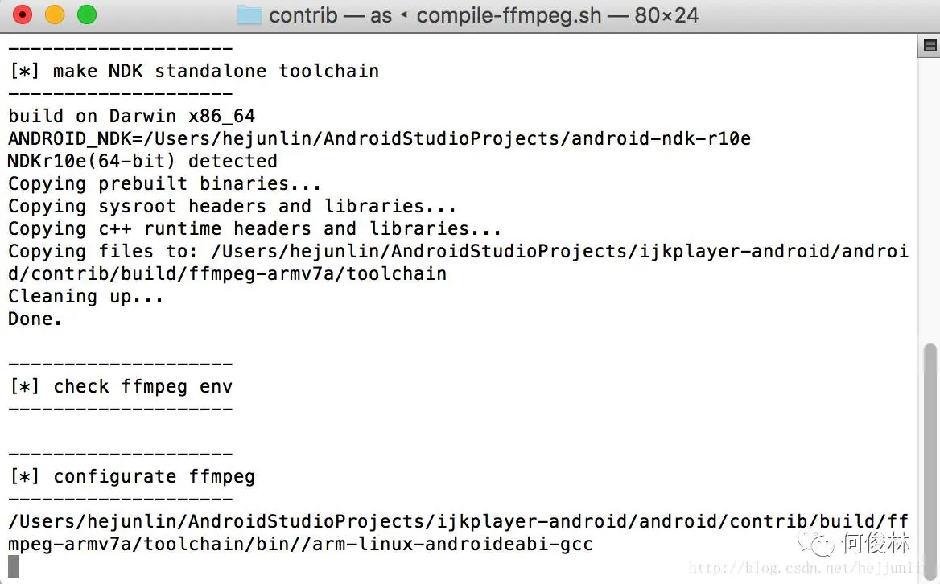940x584 pixels.
Task: Click the contrib folder icon in title bar
Action: (x=249, y=15)
